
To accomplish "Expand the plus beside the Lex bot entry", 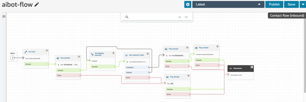I will click(127, 62).
